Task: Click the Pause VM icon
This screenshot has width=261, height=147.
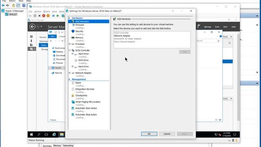Action: coord(53,16)
